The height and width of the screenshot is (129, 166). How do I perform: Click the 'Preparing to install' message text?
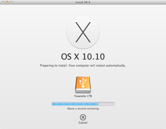coord(83,65)
